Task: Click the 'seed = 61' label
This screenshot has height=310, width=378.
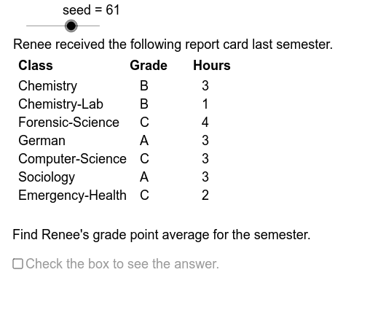Action: 91,10
